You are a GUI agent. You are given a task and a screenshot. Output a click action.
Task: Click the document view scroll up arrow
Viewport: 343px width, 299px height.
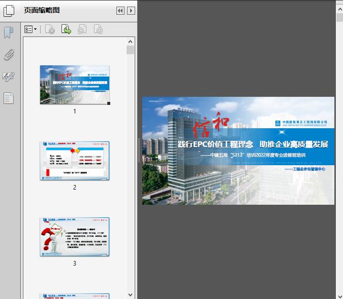point(340,10)
